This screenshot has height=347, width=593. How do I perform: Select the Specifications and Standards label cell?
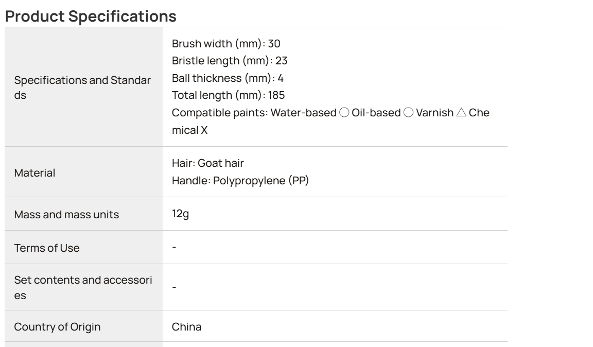pyautogui.click(x=82, y=88)
